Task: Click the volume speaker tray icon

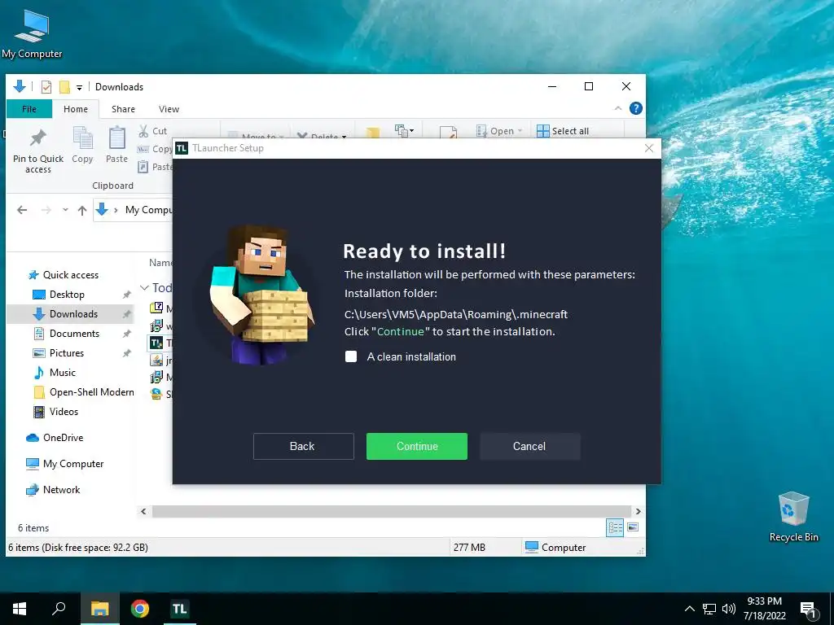Action: (729, 609)
